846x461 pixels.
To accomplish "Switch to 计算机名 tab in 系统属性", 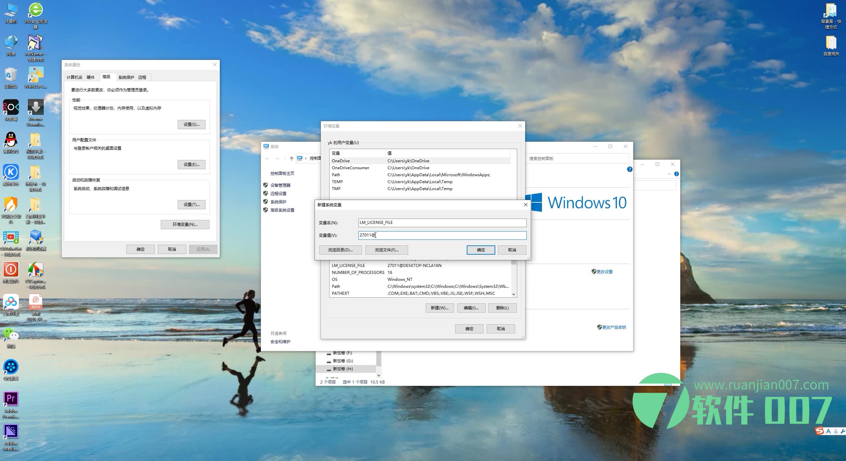I will (74, 77).
